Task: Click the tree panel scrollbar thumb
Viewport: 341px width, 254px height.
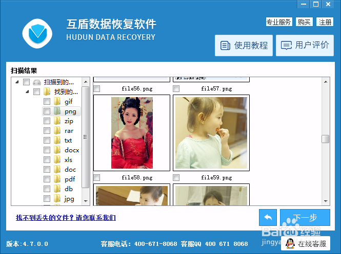Action: (86, 137)
